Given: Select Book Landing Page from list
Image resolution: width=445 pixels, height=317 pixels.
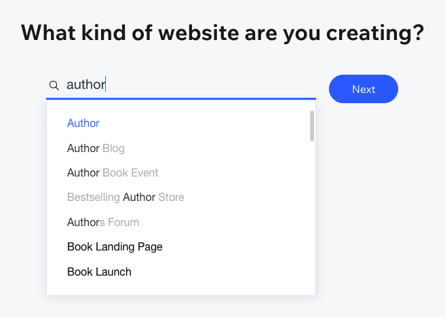Looking at the screenshot, I should coord(115,247).
